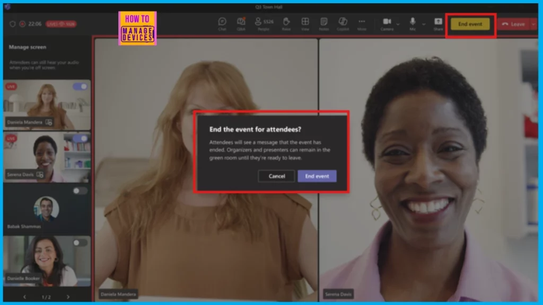This screenshot has height=305, width=543.
Task: Expand the Camera options dropdown arrow
Action: 398,24
